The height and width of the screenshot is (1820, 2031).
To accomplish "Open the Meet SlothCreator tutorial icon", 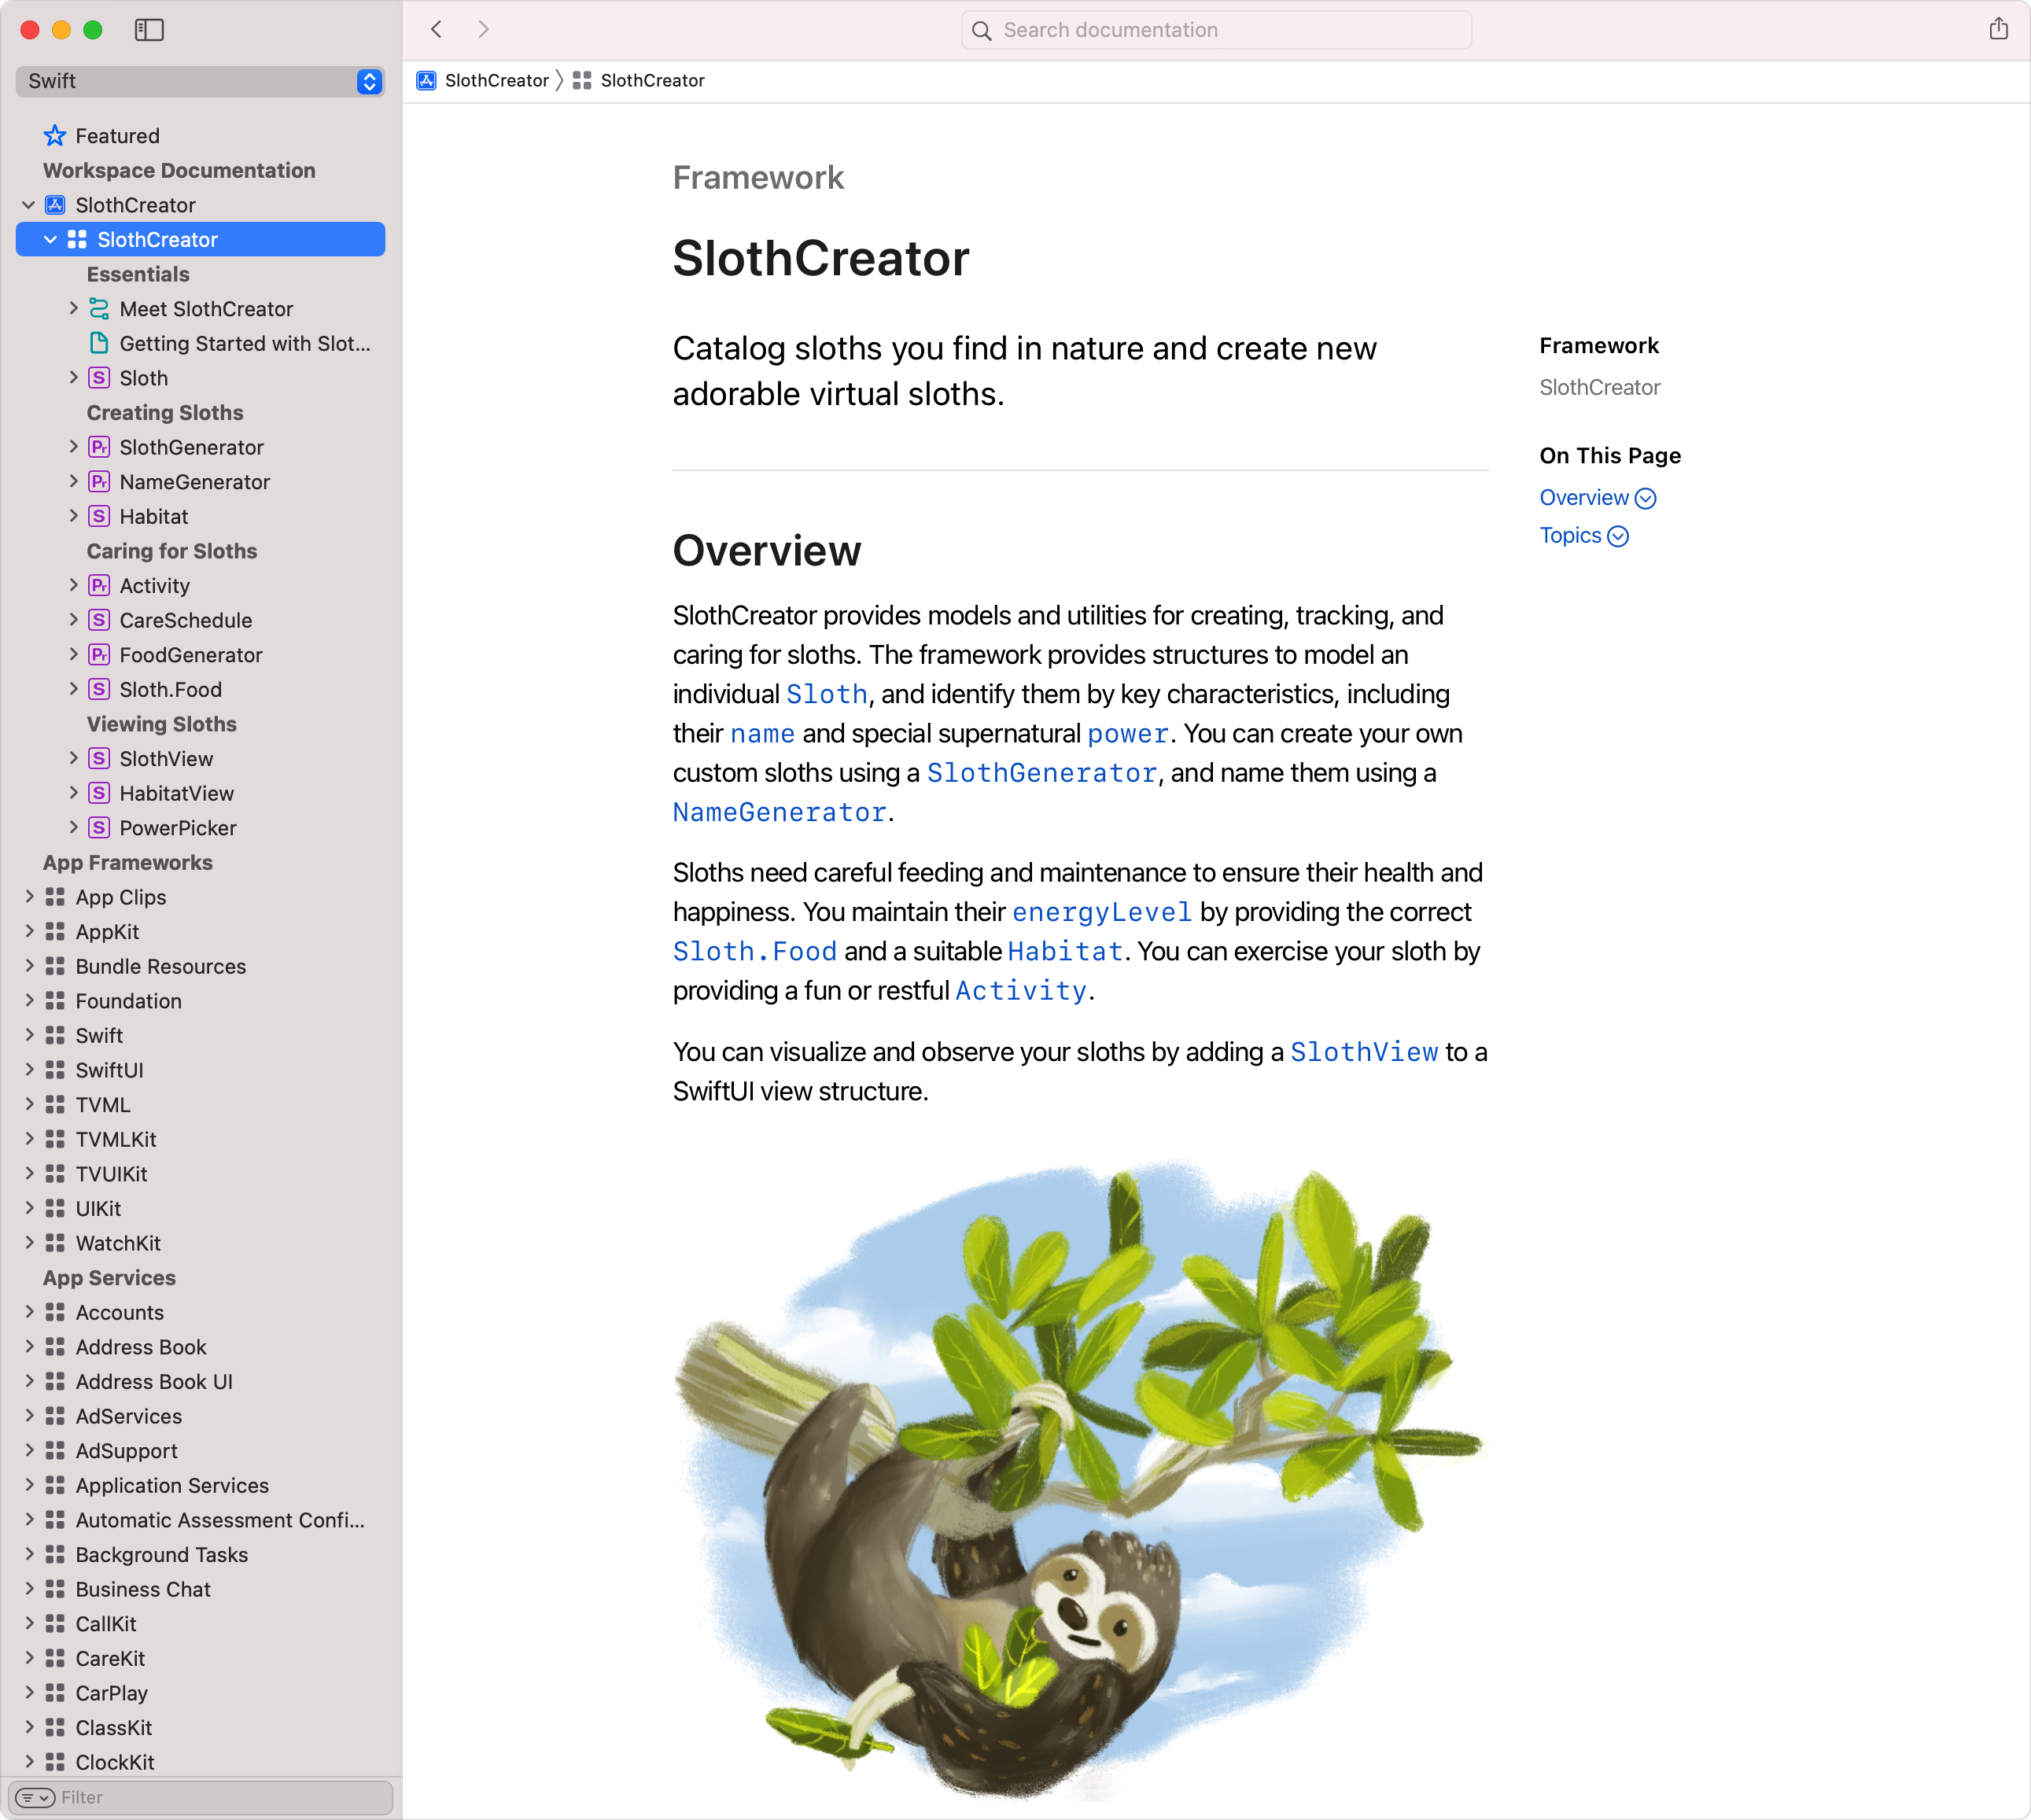I will coord(99,308).
